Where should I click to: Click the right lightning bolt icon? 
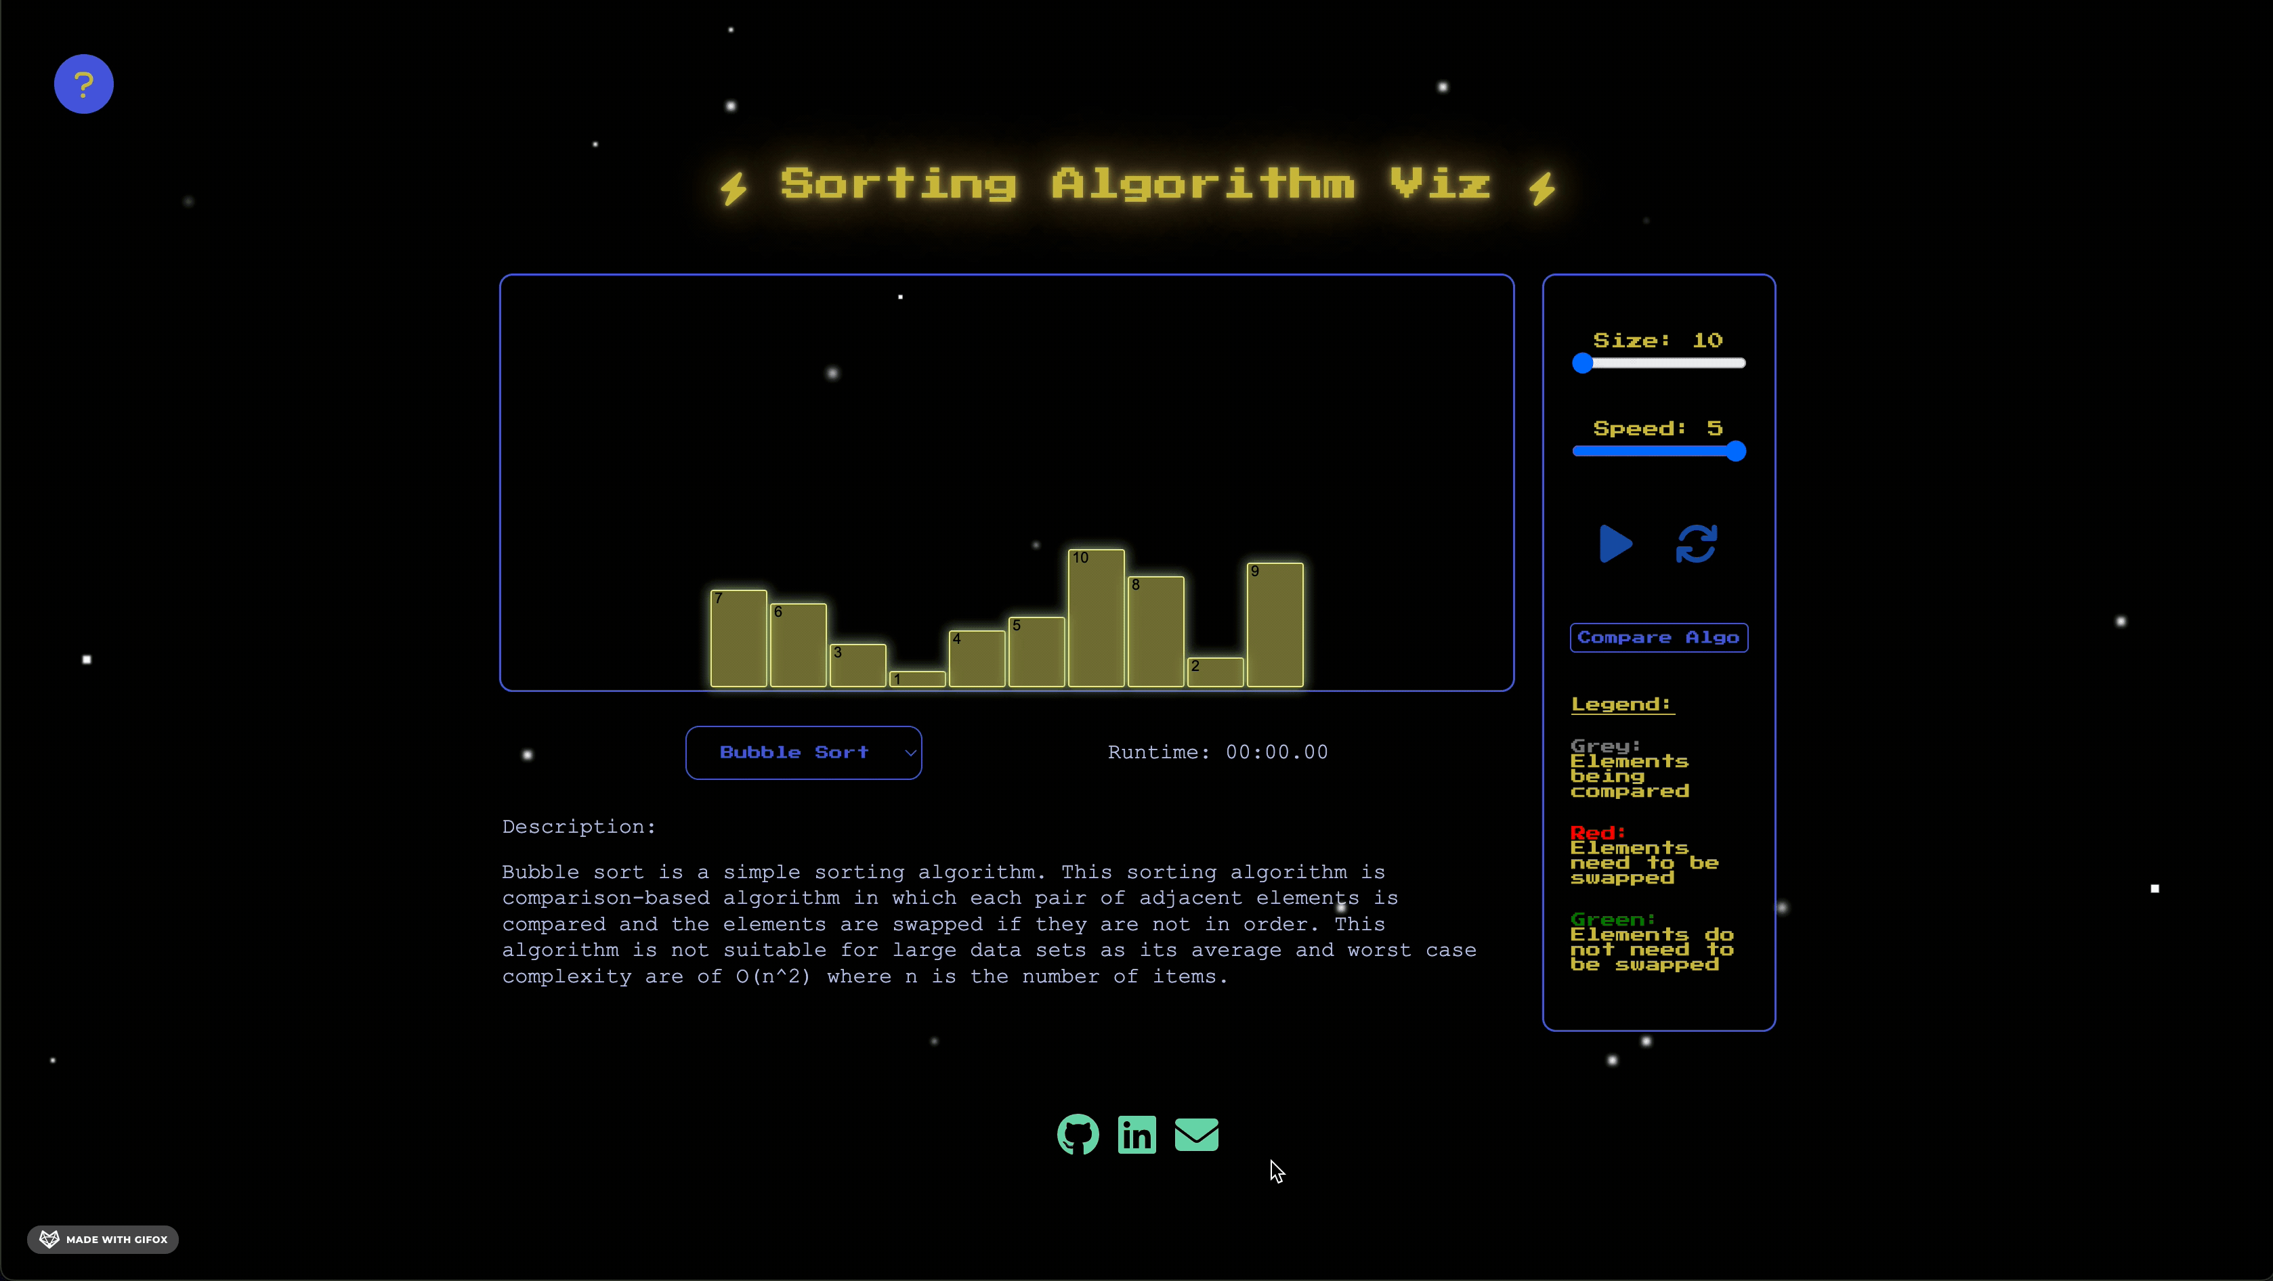(x=1542, y=188)
